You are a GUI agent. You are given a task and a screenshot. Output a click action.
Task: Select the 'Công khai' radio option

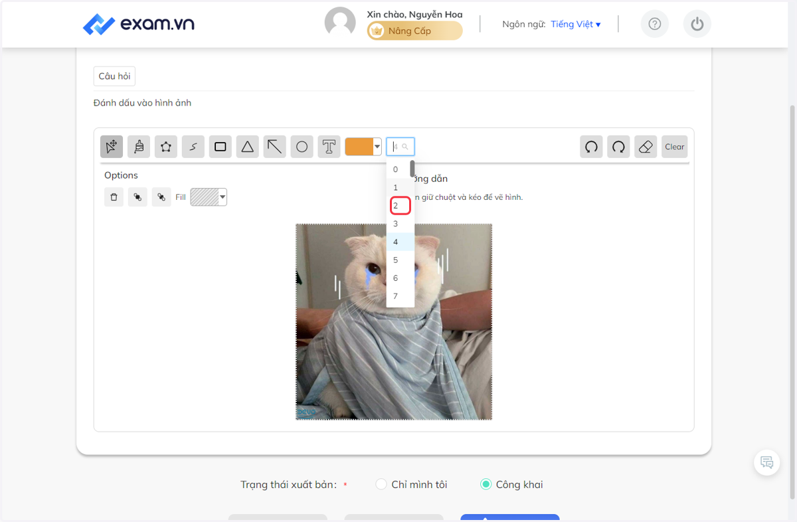[x=486, y=484]
